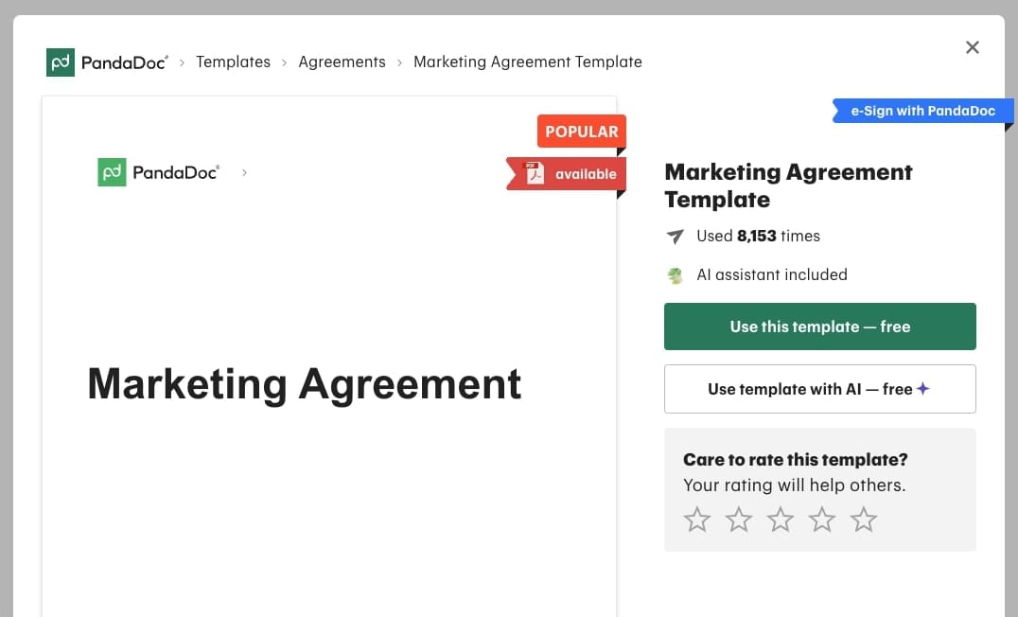Close the template dialog with the X
This screenshot has width=1018, height=617.
973,46
